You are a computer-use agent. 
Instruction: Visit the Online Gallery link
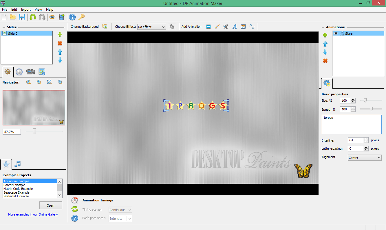[33, 214]
